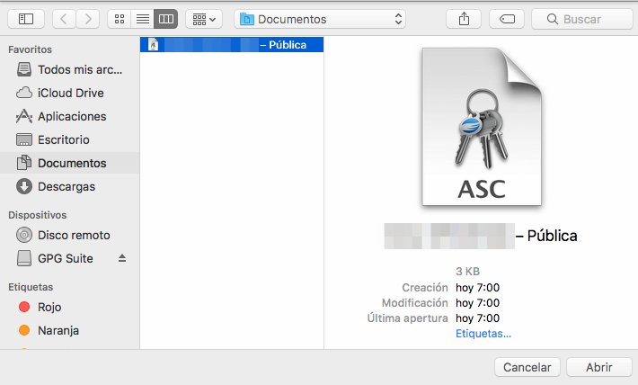Click the Todos mis archivos icon
This screenshot has width=638, height=385.
coord(24,69)
